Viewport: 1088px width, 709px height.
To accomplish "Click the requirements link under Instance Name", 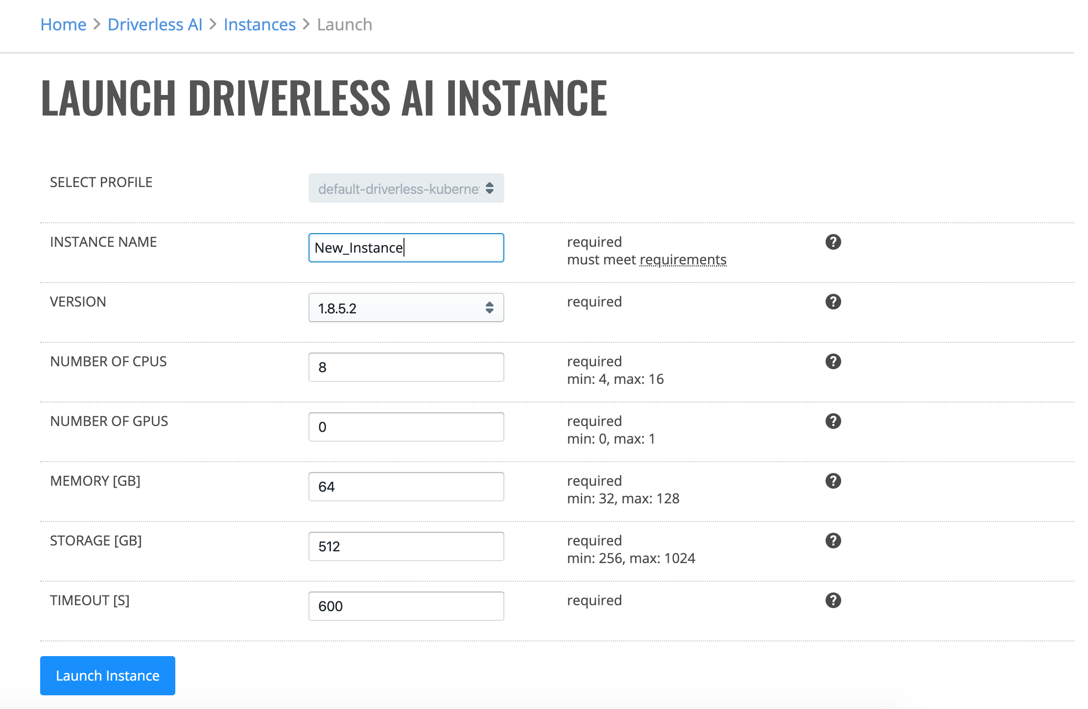I will coord(683,260).
